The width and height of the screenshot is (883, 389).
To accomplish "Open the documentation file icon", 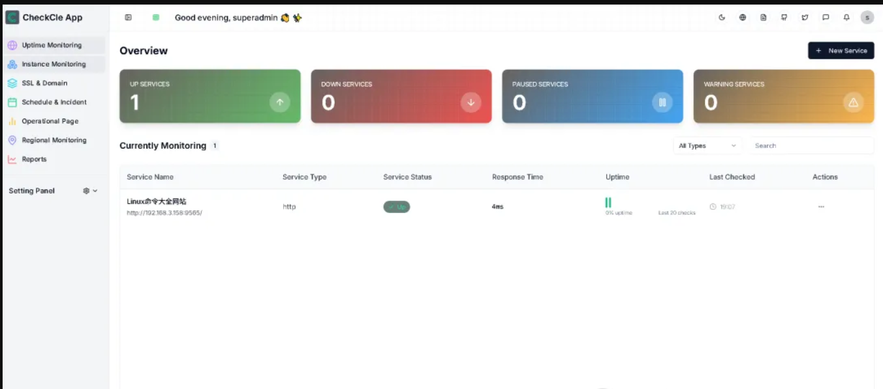I will pos(764,18).
